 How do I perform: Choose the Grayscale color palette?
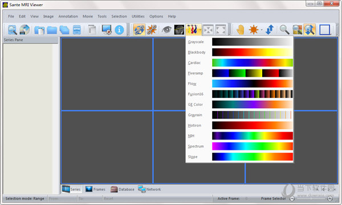pos(239,42)
